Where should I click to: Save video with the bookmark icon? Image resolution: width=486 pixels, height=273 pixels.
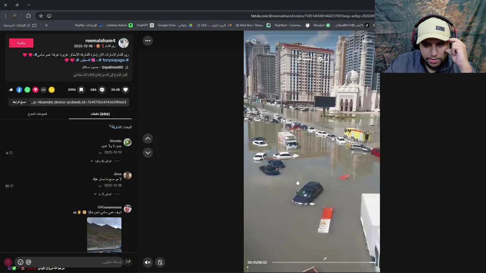click(81, 90)
